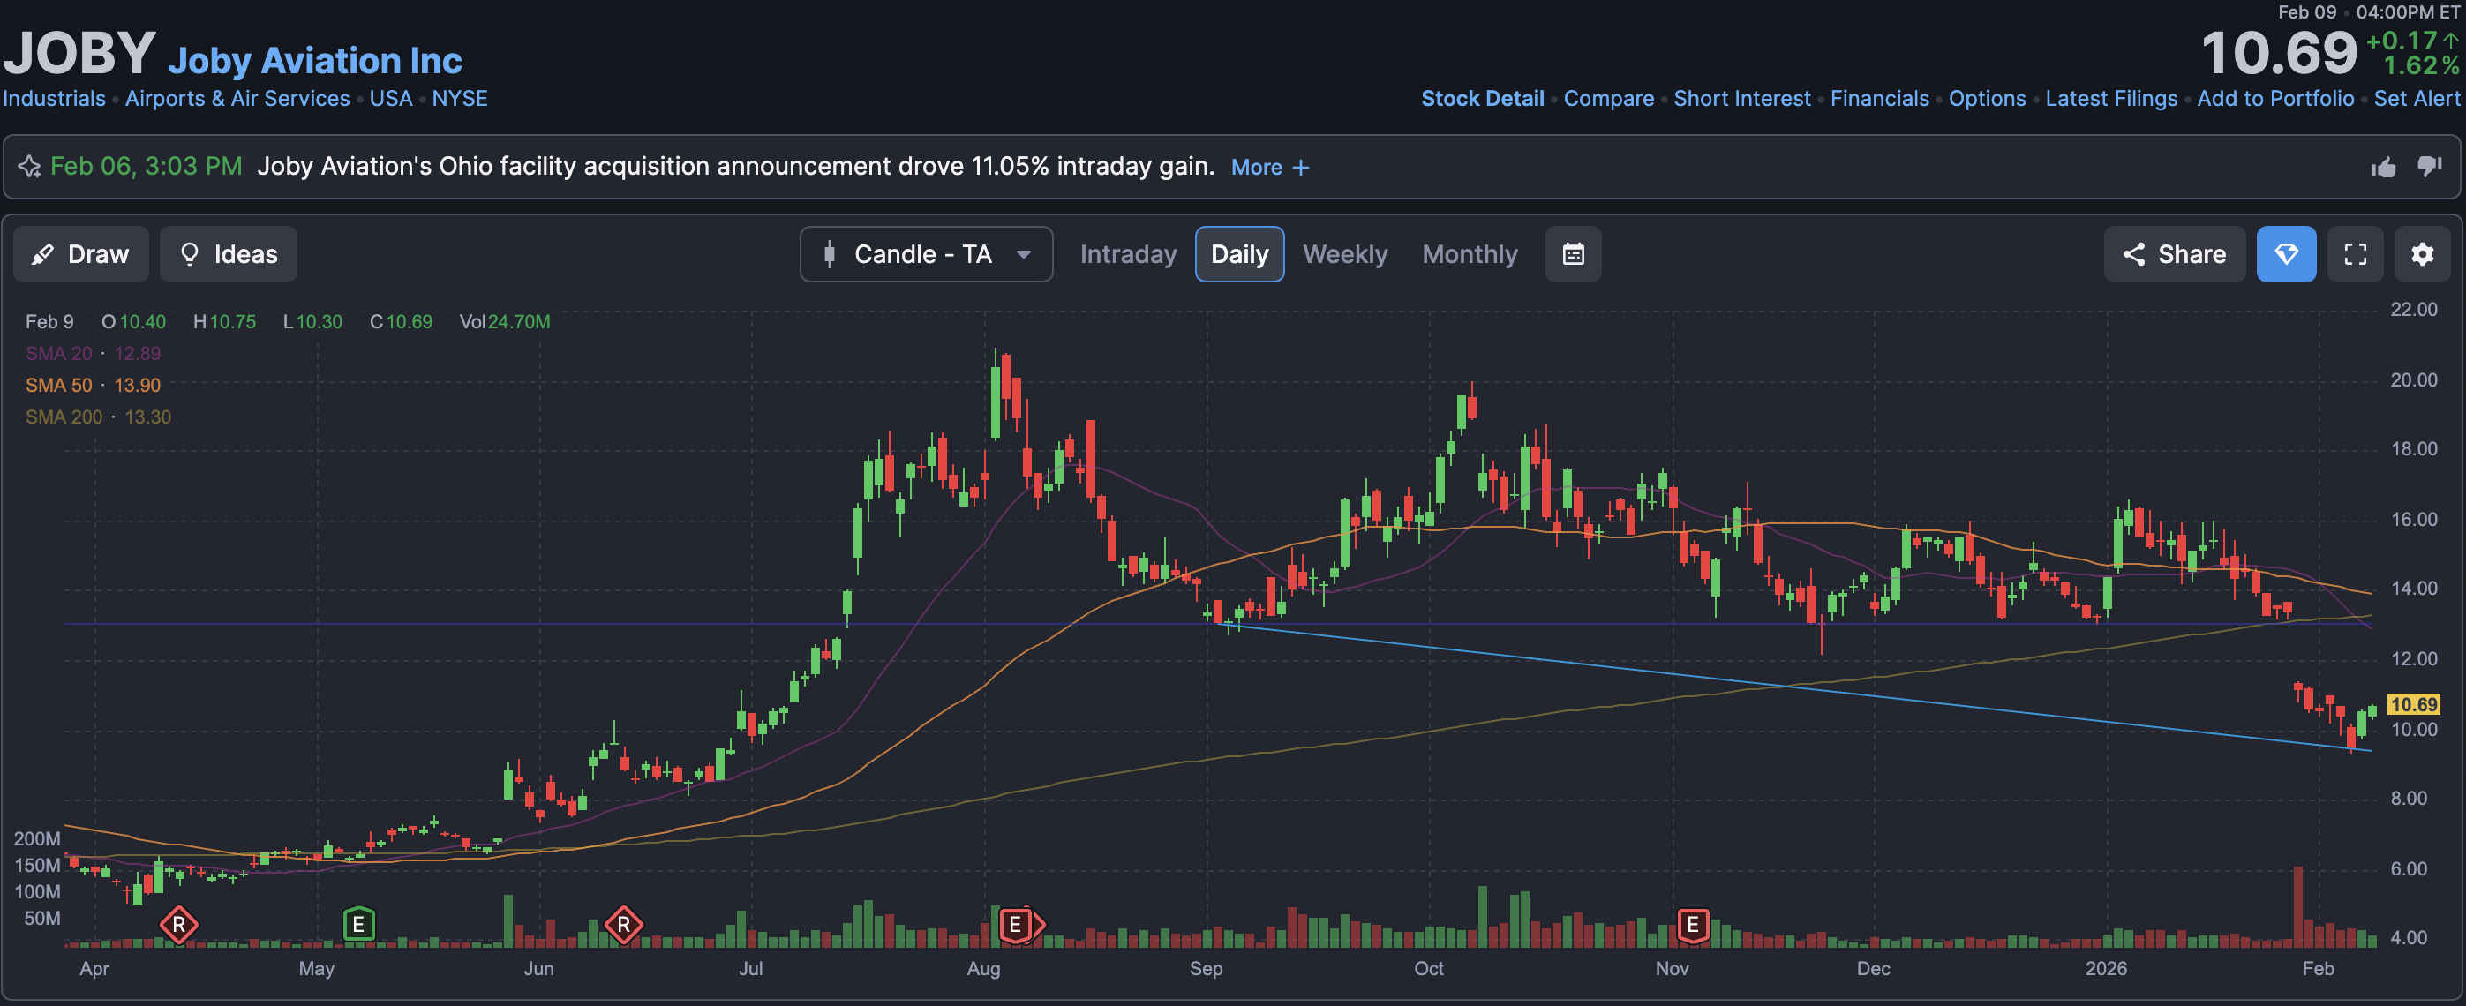
Task: Click the thumbs up icon on news banner
Action: (x=2384, y=168)
